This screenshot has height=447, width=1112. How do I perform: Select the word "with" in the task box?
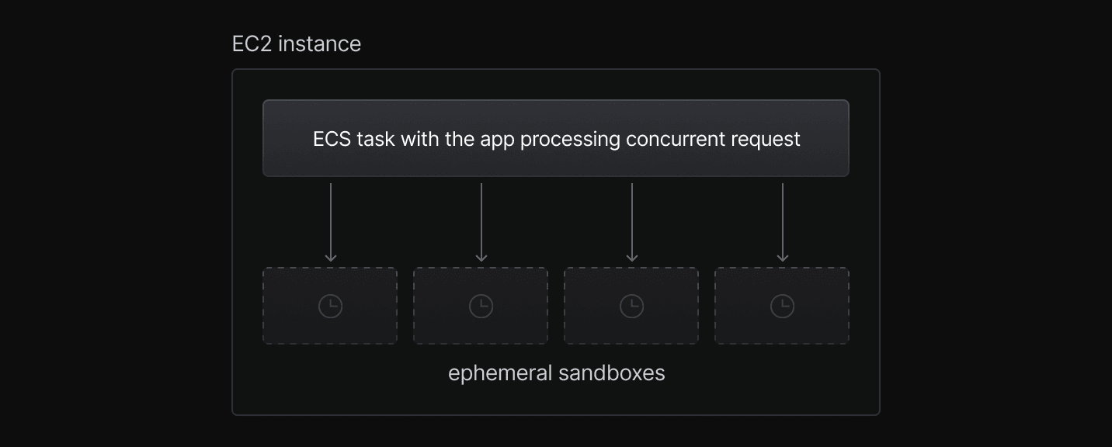click(420, 140)
